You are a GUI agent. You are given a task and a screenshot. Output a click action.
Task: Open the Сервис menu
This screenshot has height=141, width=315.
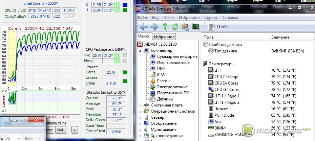pyautogui.click(x=211, y=18)
